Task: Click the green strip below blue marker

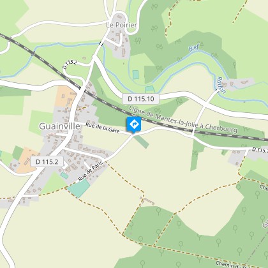Action: coord(142,142)
